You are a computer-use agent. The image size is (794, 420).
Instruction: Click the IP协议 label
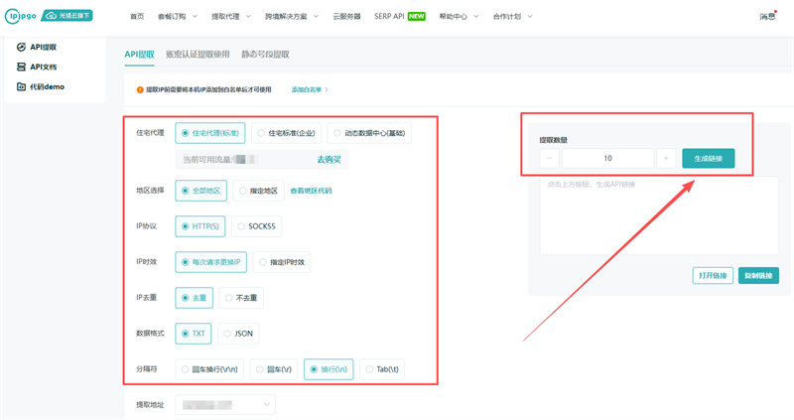point(146,226)
